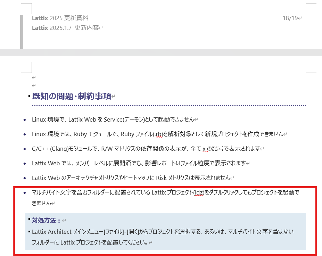The image size is (322, 256).
Task: Click the header line "Lattix 2025.1.7 更新内容"
Action: [65, 28]
